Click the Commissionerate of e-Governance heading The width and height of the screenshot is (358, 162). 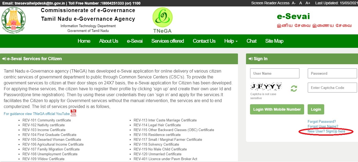click(x=88, y=10)
